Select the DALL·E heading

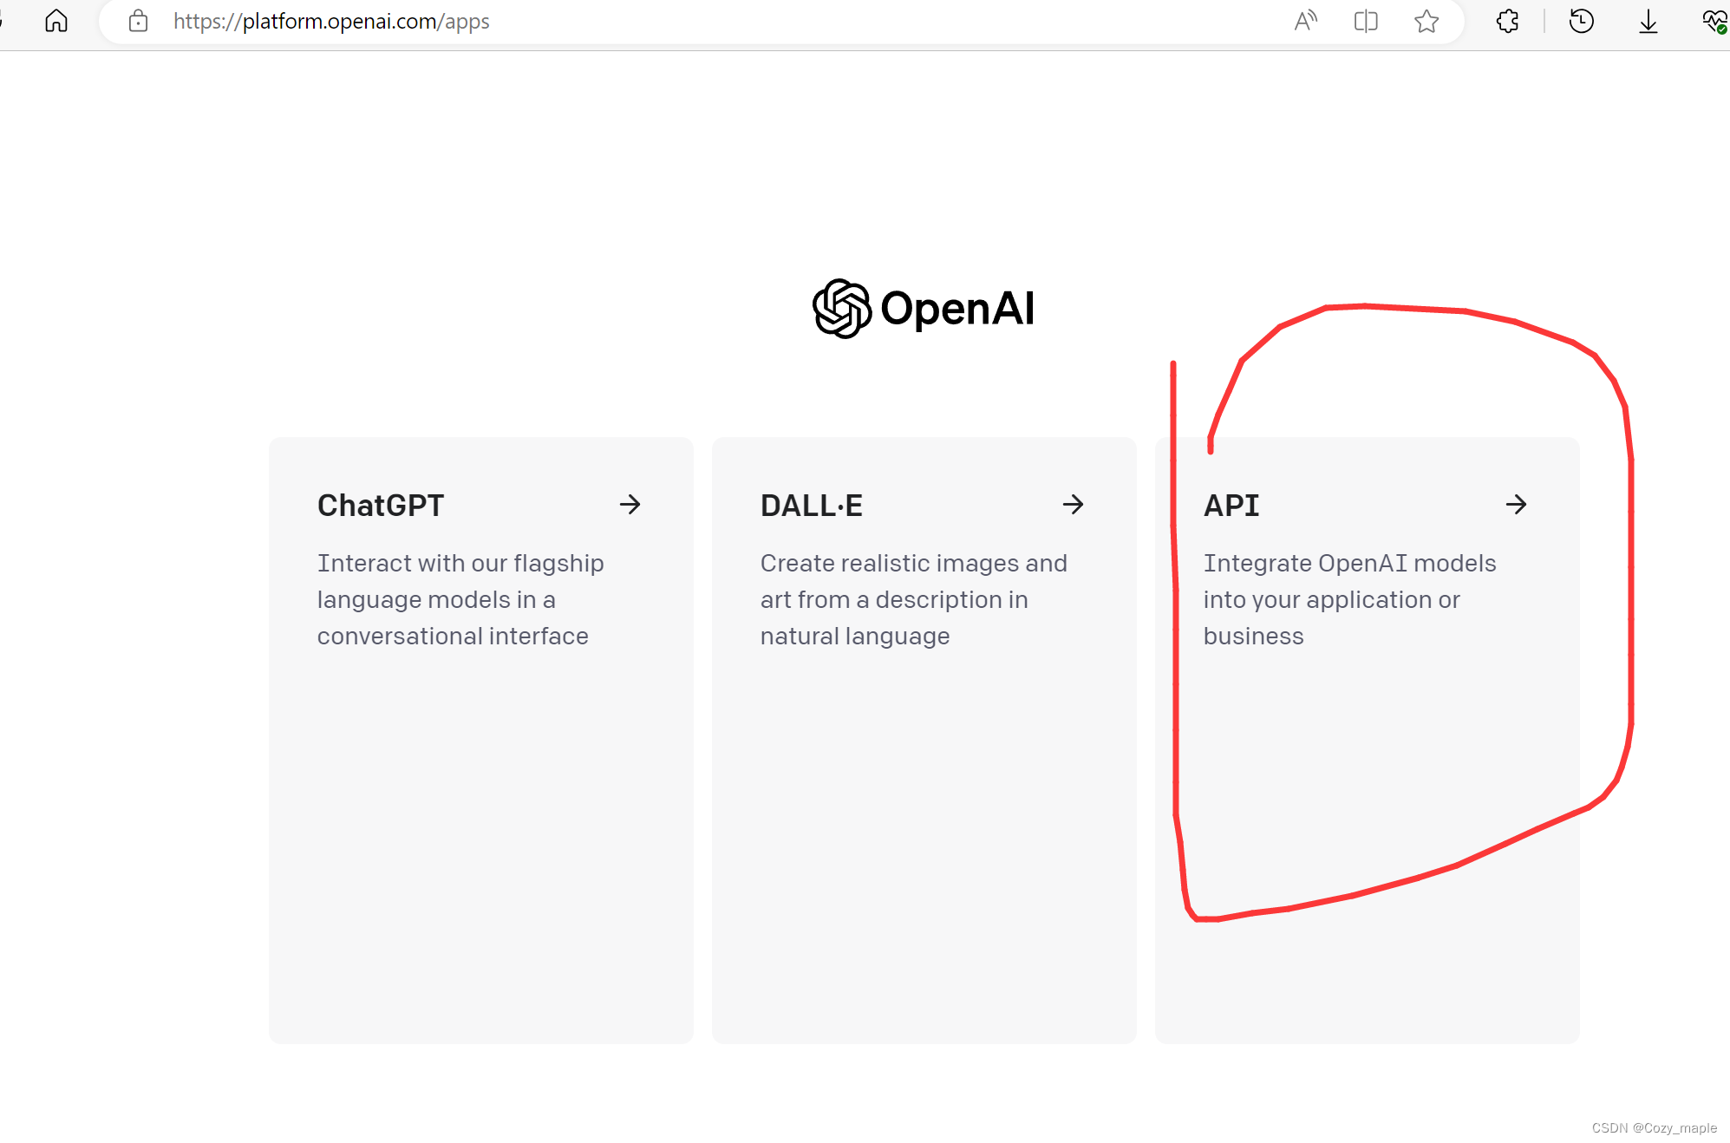pos(812,506)
